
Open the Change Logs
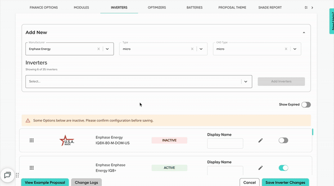(x=86, y=183)
